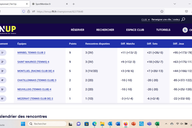Screen dimensions: 192x128
Task: Open CHATILLONNAIS (TENNIS CLUB) 3 link
Action: point(37,80)
